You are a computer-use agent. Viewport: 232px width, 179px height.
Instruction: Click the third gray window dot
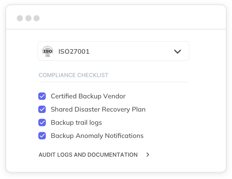click(37, 18)
